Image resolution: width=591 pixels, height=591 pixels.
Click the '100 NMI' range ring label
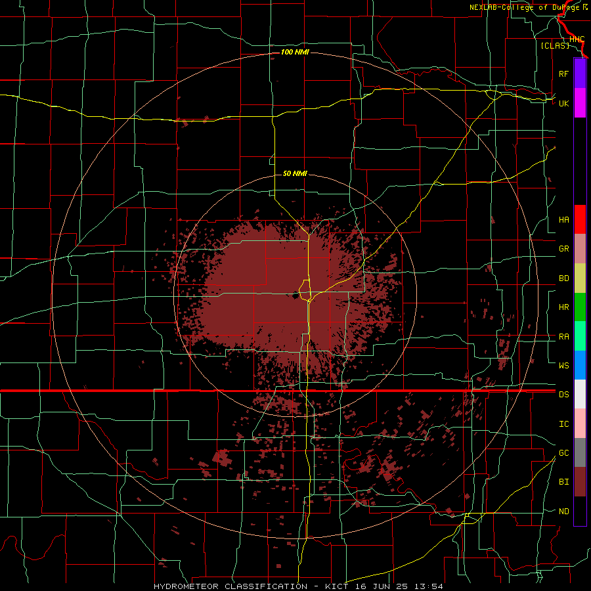[x=295, y=52]
